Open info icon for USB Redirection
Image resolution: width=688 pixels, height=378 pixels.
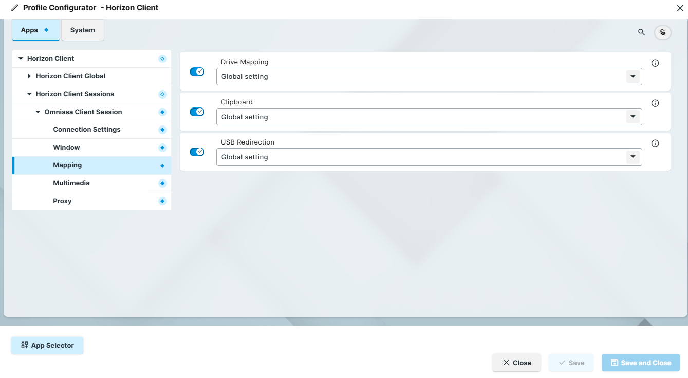[x=655, y=143]
